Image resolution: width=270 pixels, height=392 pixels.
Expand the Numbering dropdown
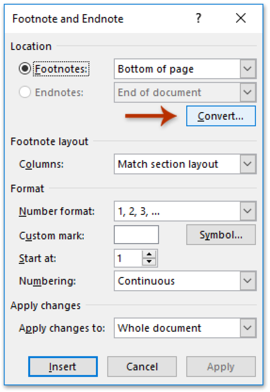pyautogui.click(x=248, y=281)
